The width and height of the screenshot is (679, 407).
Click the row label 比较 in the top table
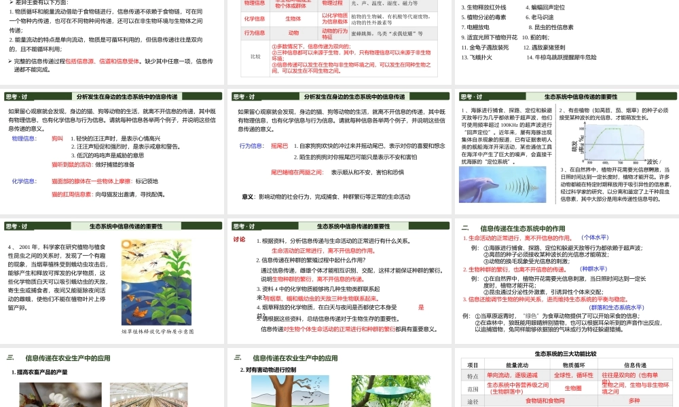tap(255, 57)
